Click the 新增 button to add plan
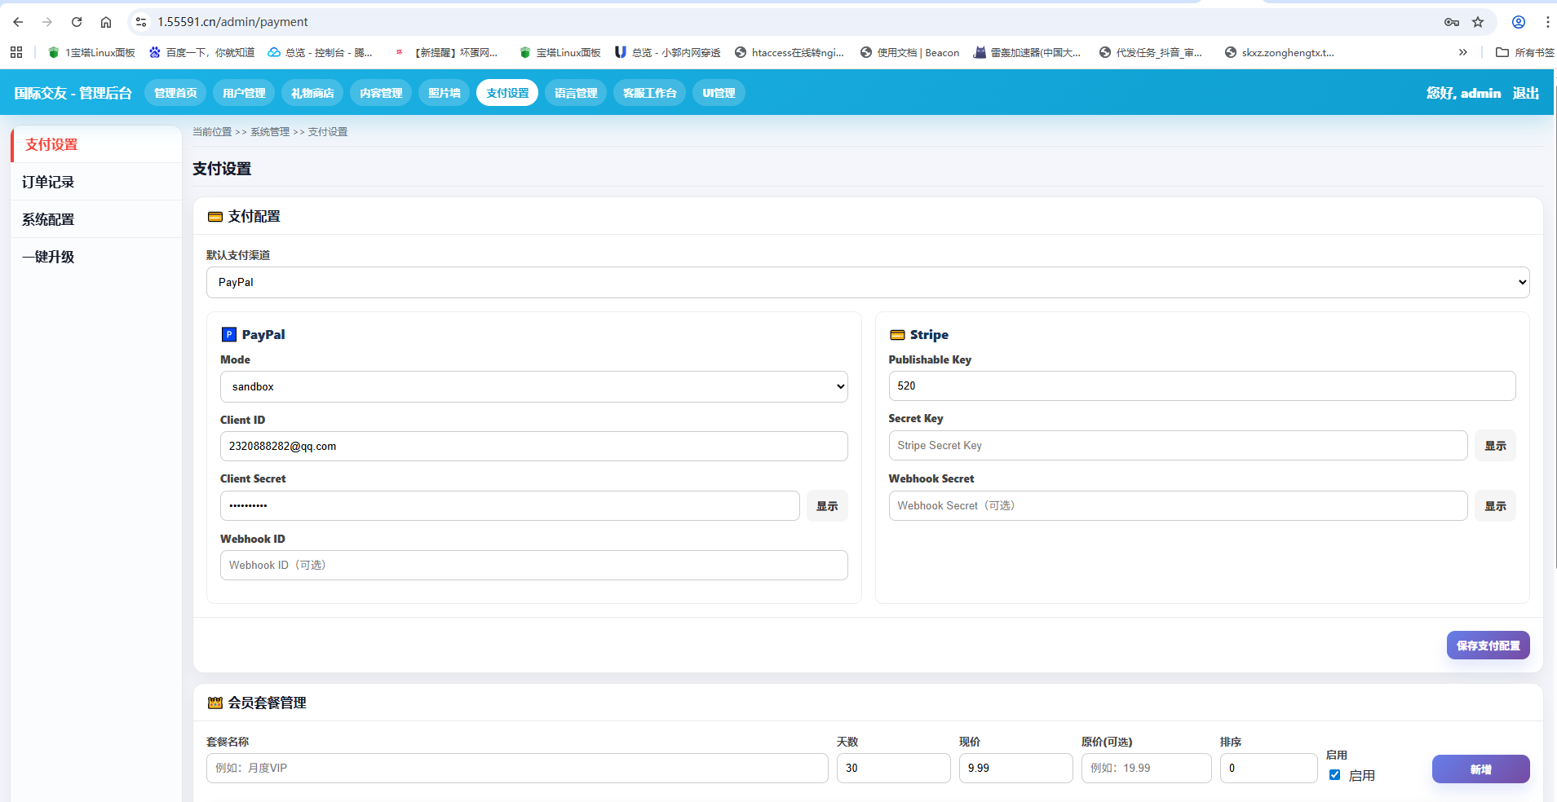This screenshot has width=1557, height=802. tap(1480, 769)
